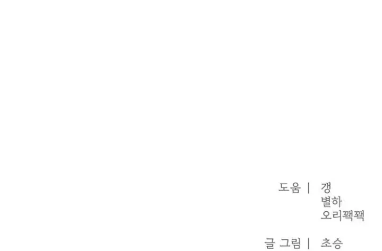Click the word 그림 in credits
The width and height of the screenshot is (382, 251).
[x=290, y=243]
